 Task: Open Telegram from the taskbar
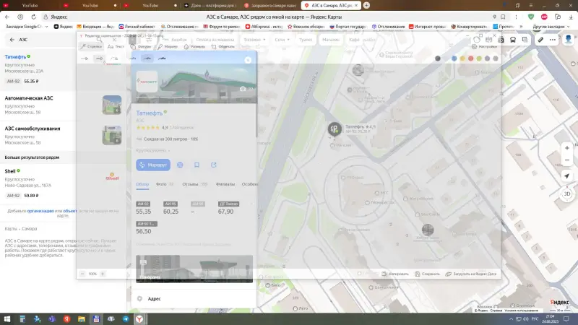pos(126,318)
